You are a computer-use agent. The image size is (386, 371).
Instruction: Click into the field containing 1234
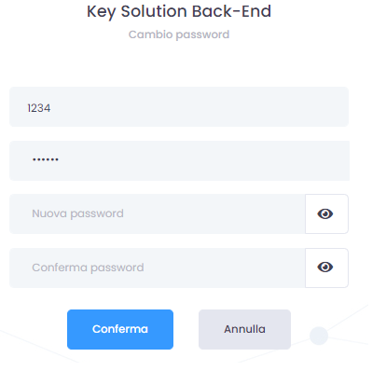[x=179, y=106]
